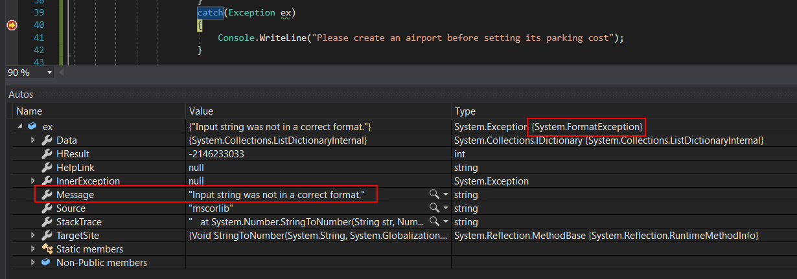
Task: Click the Non-Public members cube icon
Action: click(46, 262)
